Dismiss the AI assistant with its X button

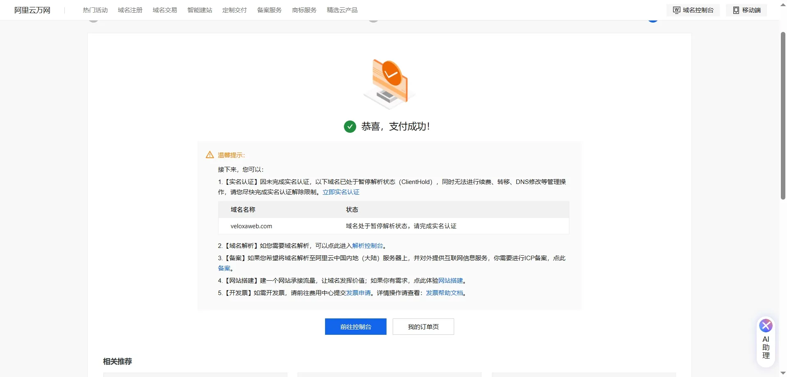click(766, 325)
